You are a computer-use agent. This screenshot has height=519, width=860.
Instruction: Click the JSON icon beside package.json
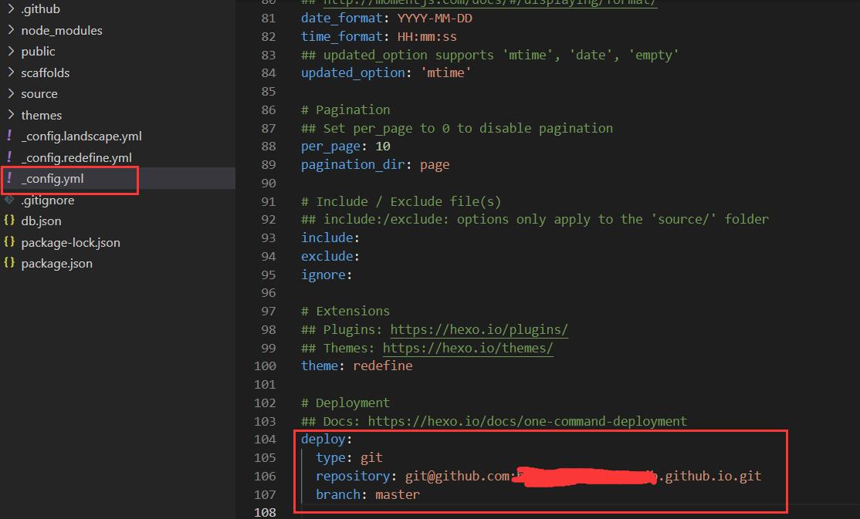point(9,263)
